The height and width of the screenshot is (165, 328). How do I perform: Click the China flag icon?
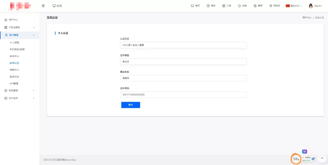tap(288, 6)
